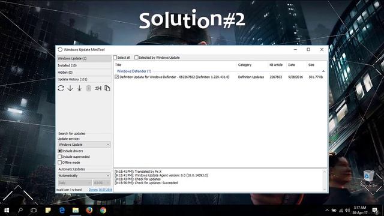Click the Windows Update MiniTool title icon
384x216 pixels.
[x=60, y=49]
